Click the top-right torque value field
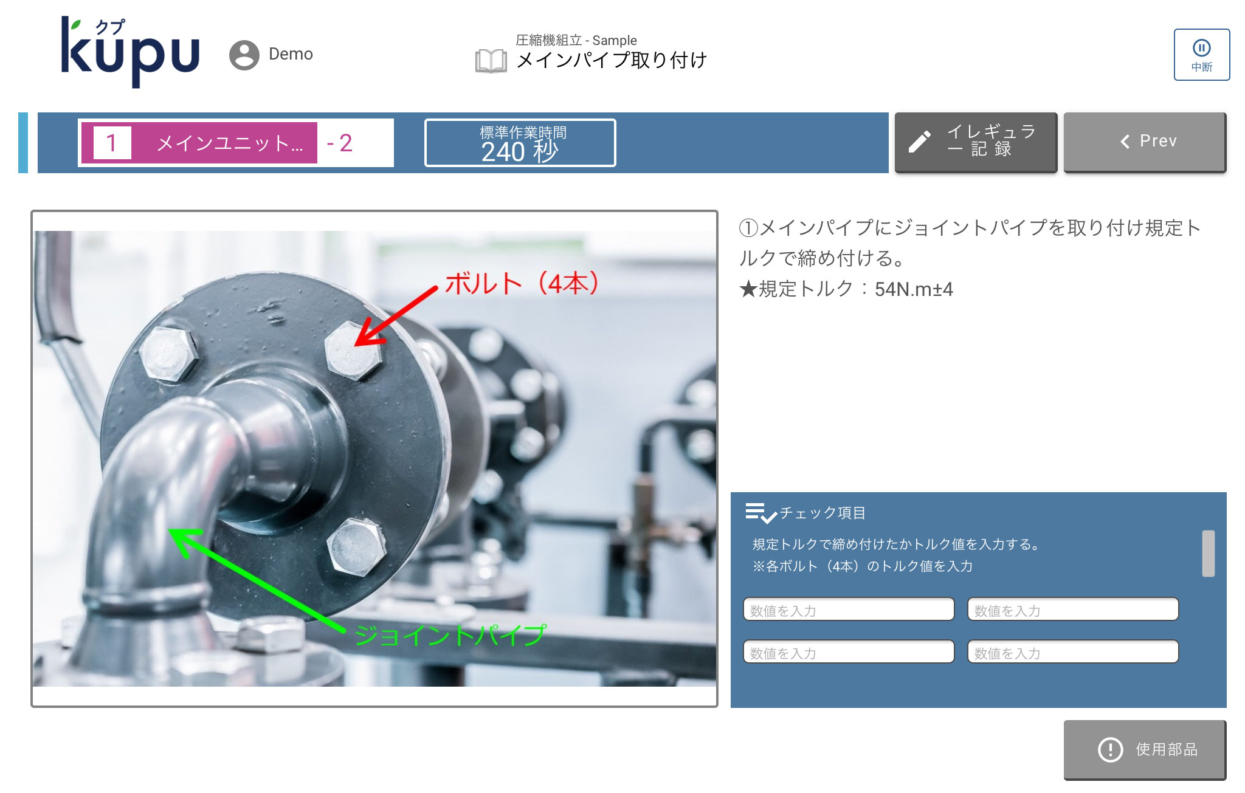The image size is (1245, 793). pos(1072,609)
